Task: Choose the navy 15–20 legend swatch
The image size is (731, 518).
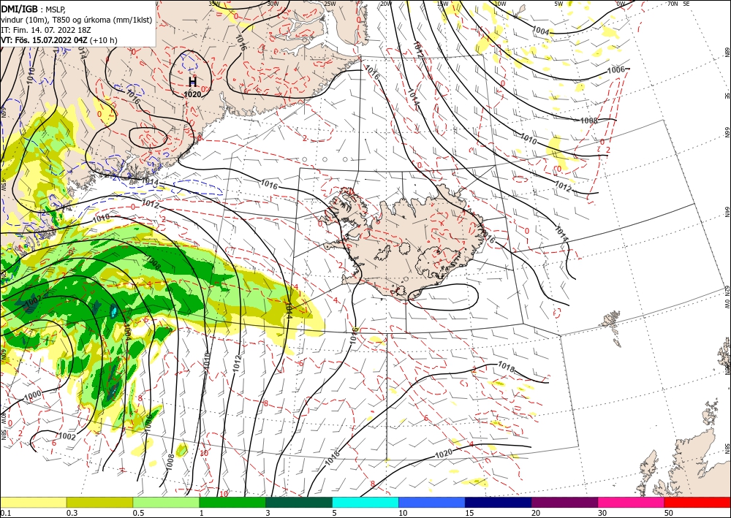Action: point(499,502)
